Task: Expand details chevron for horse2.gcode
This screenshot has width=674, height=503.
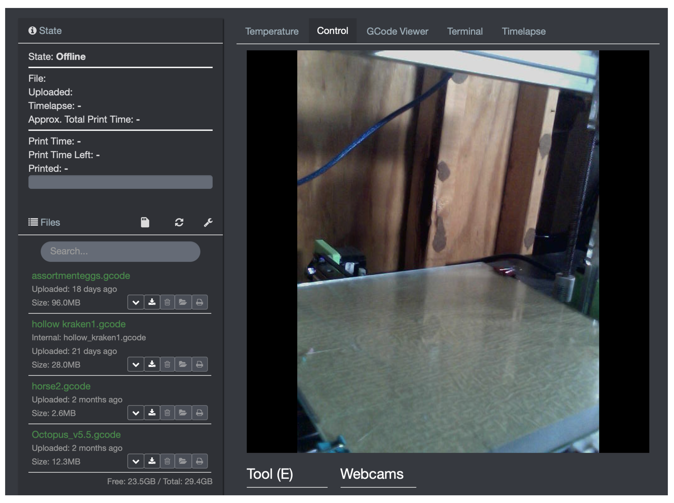Action: 136,413
